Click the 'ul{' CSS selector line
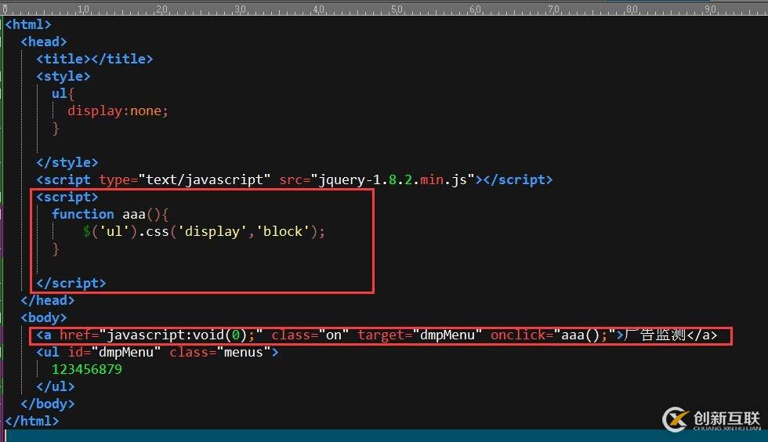 pos(63,93)
